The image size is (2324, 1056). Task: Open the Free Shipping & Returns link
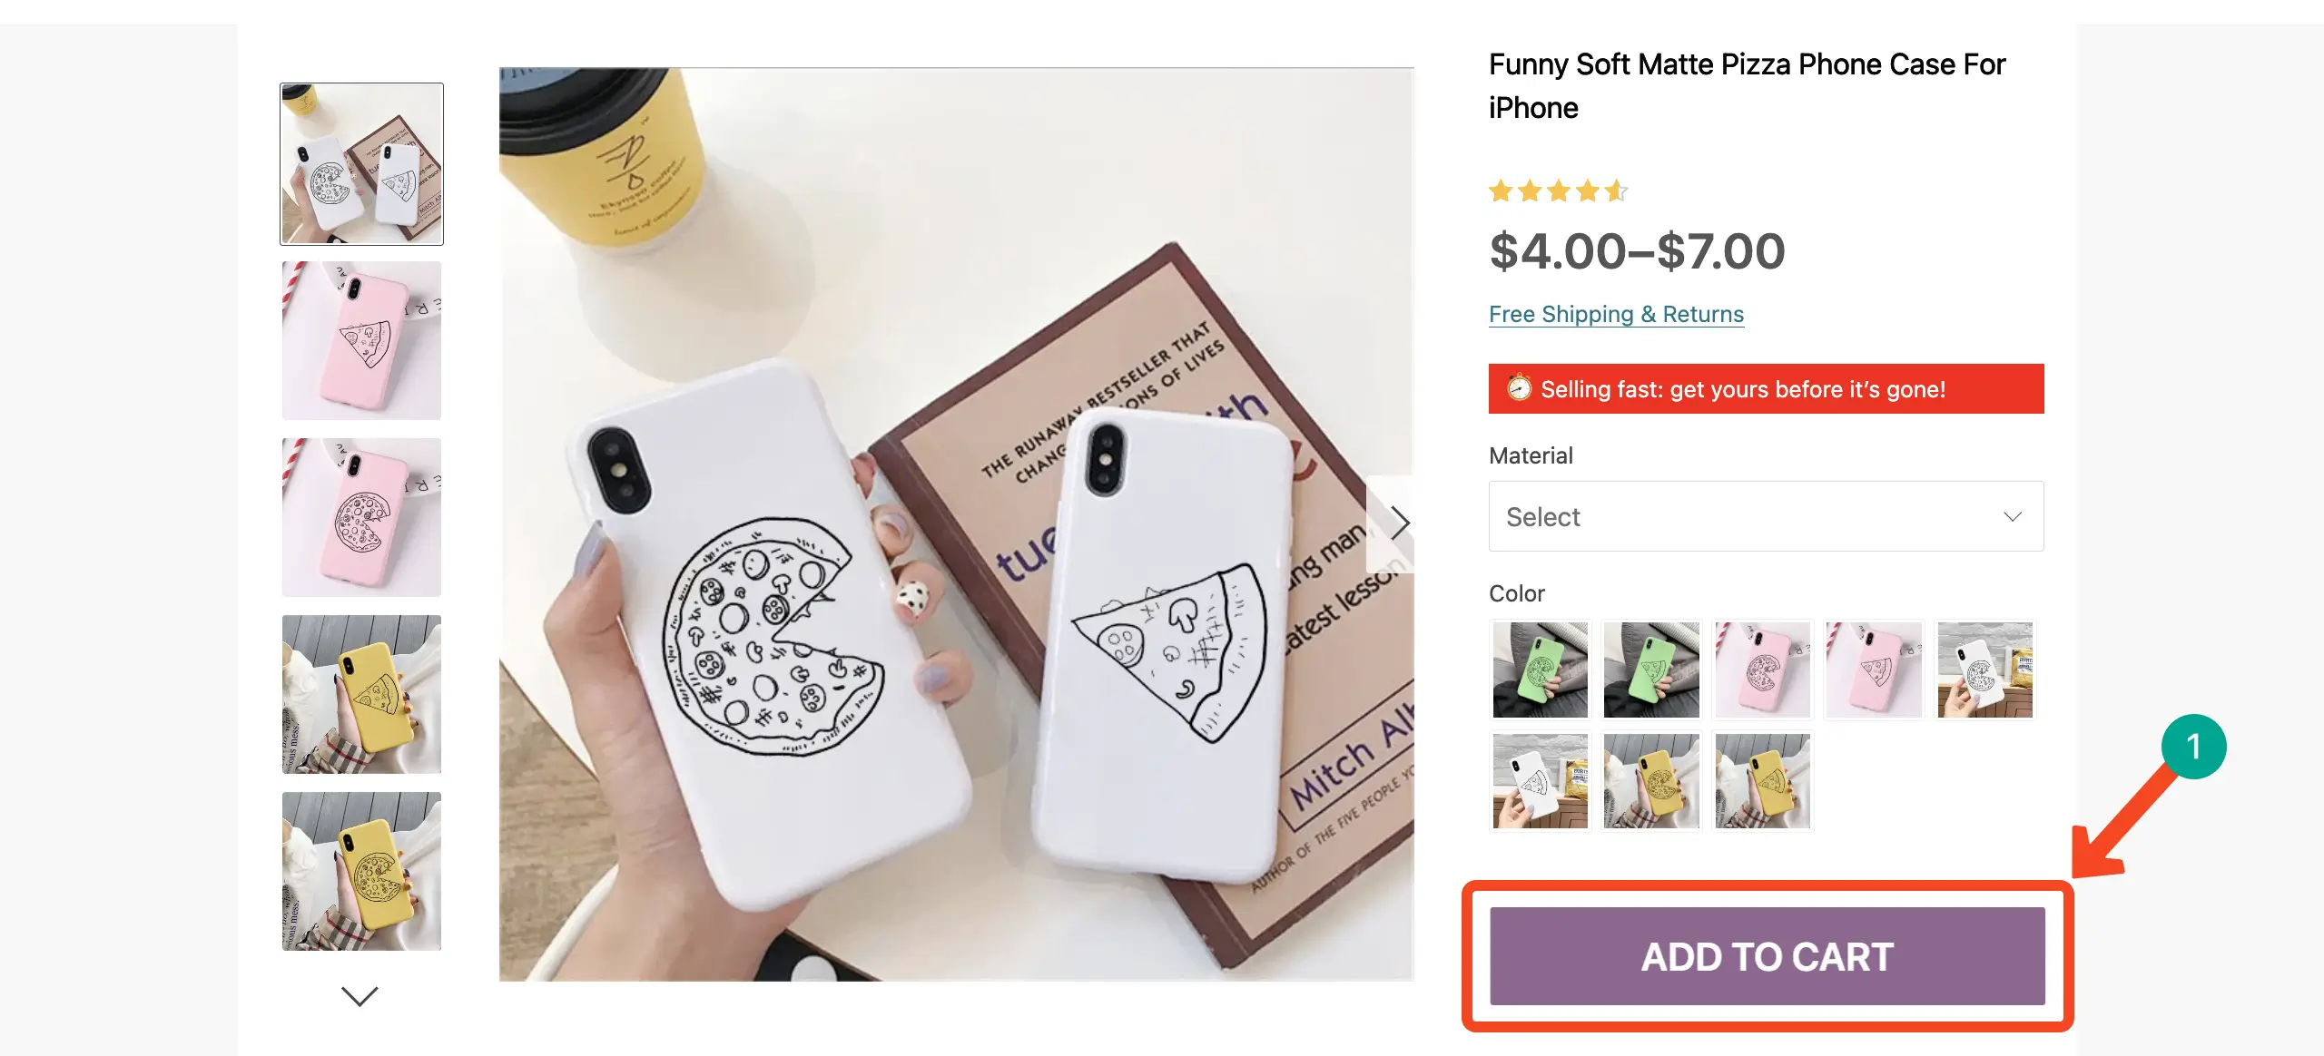point(1616,314)
